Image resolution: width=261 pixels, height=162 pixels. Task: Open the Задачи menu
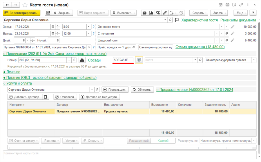pyautogui.click(x=219, y=13)
